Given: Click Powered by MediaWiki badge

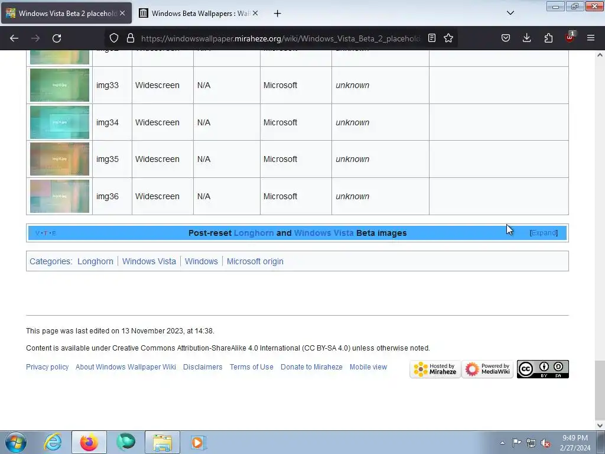Looking at the screenshot, I should pyautogui.click(x=487, y=369).
